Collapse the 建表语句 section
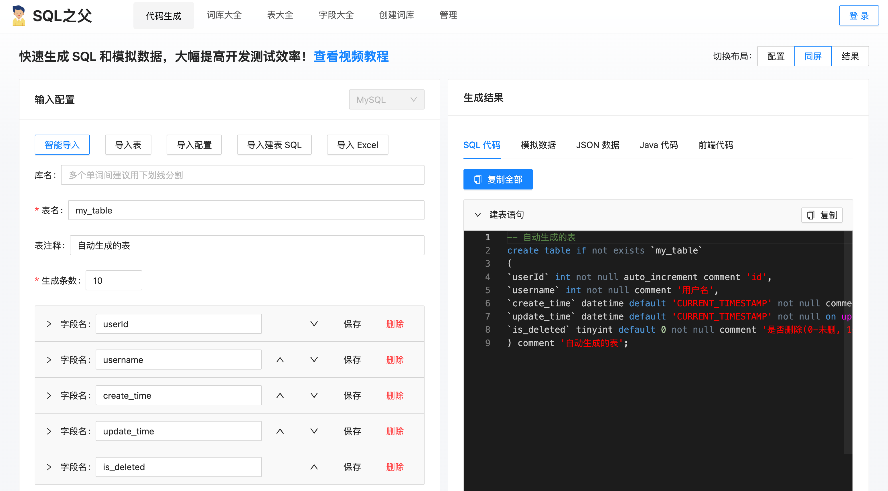The width and height of the screenshot is (888, 491). click(477, 215)
